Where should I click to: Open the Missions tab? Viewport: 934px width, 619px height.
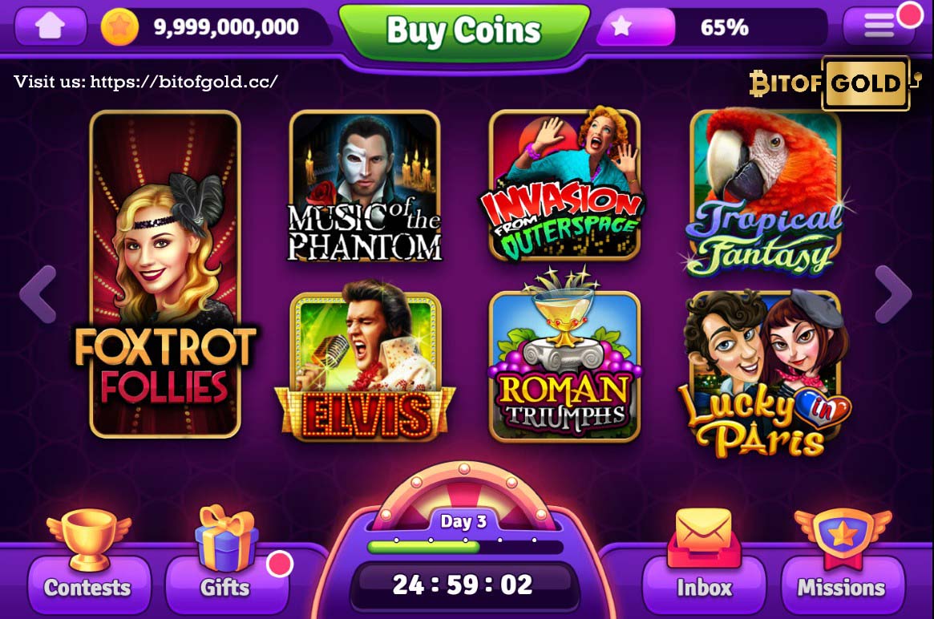pyautogui.click(x=842, y=587)
